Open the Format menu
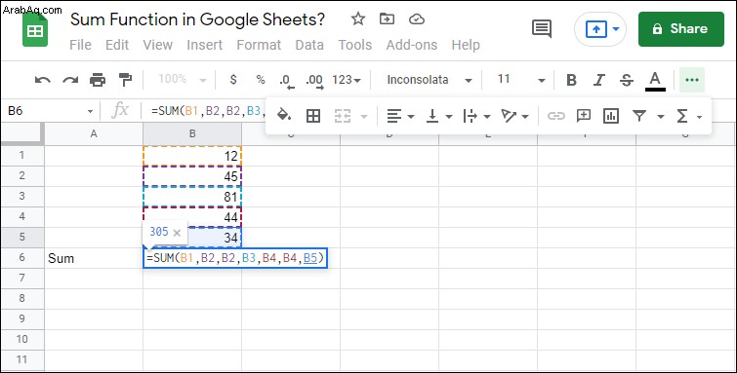 (259, 45)
